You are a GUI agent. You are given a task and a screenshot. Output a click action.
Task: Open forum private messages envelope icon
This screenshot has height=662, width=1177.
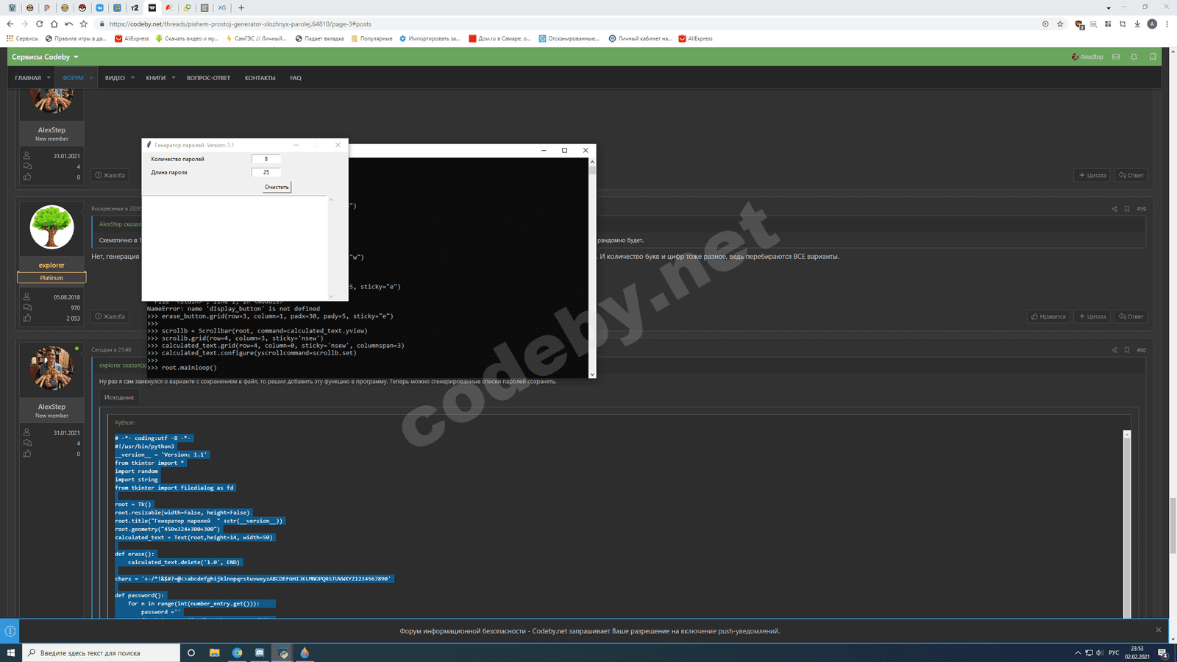tap(1116, 57)
